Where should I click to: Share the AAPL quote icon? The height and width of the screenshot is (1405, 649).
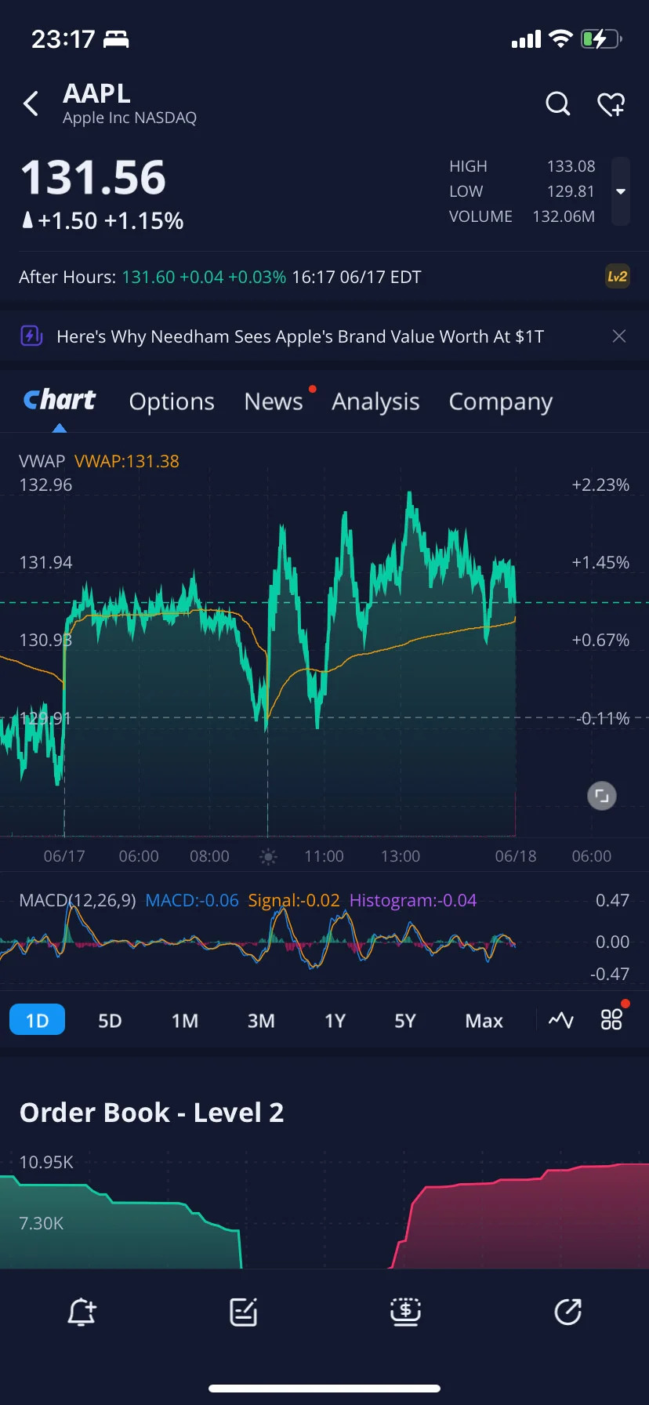pos(567,1312)
